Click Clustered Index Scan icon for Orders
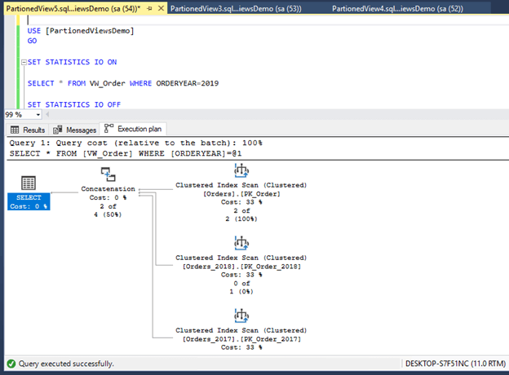This screenshot has height=375, width=509. (241, 170)
